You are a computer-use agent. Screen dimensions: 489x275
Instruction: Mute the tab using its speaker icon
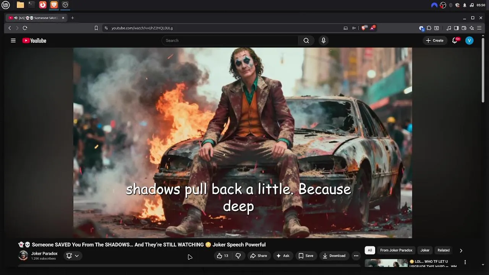[x=16, y=18]
